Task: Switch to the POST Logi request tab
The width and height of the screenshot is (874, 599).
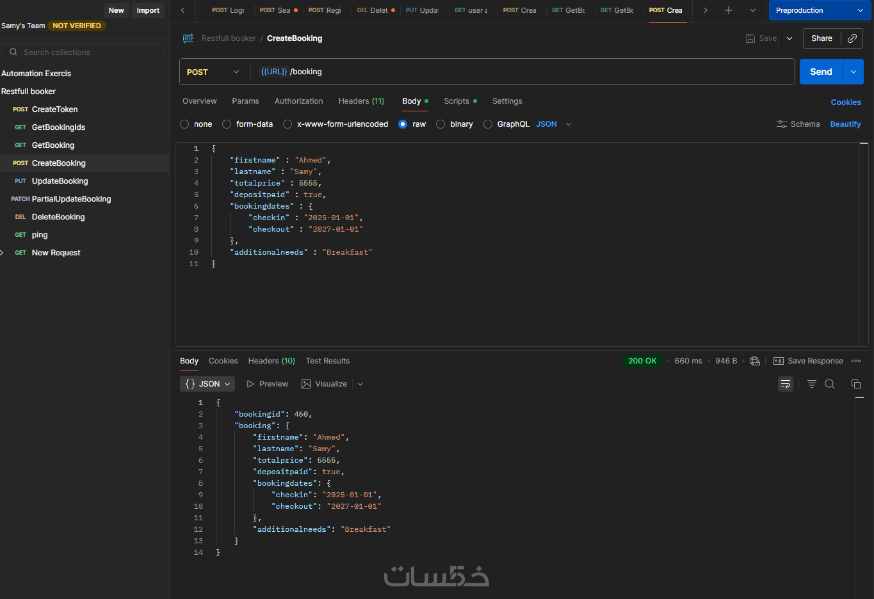Action: coord(228,10)
